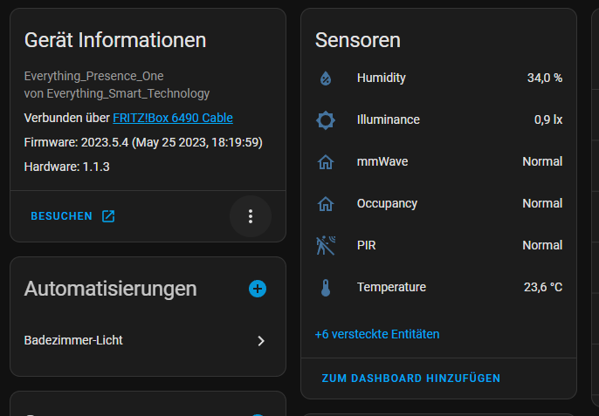Click the Temperature thermometer icon

point(326,288)
